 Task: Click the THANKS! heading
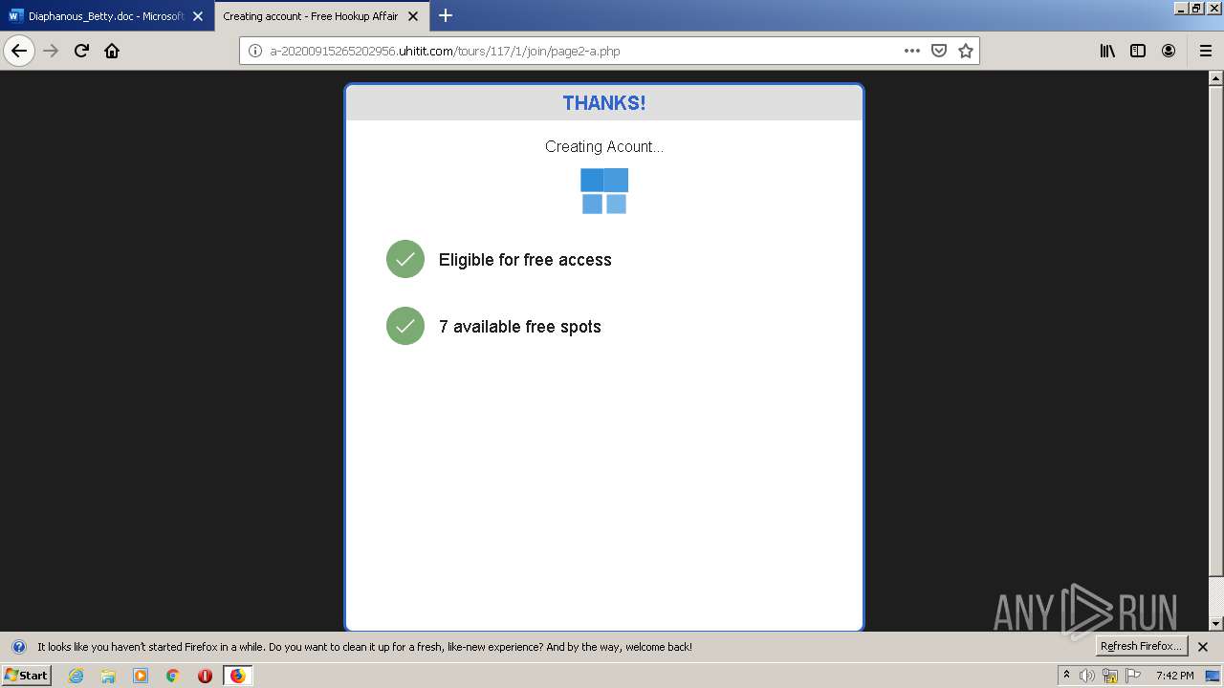click(x=604, y=103)
